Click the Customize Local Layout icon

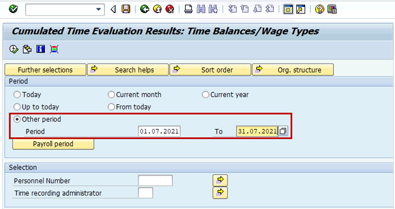(x=332, y=10)
